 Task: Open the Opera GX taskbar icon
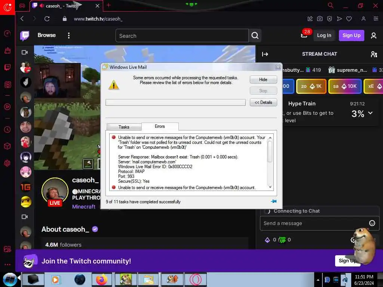coord(195,279)
